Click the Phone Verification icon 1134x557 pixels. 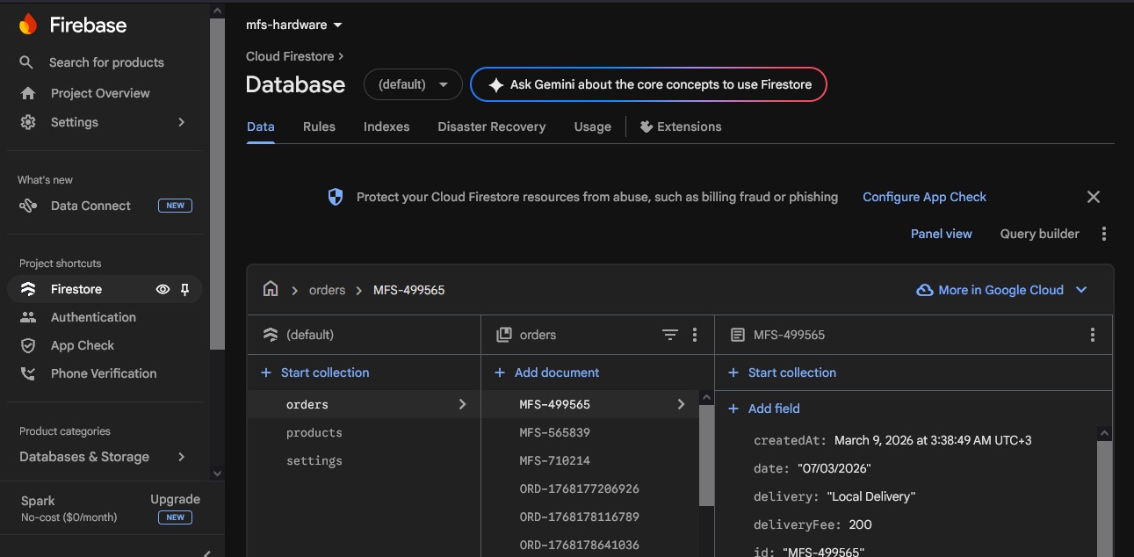coord(28,373)
